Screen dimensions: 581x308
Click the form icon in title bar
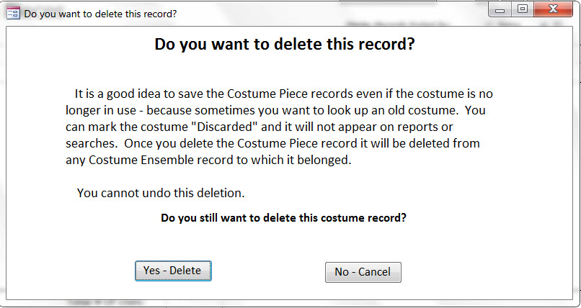pyautogui.click(x=13, y=13)
